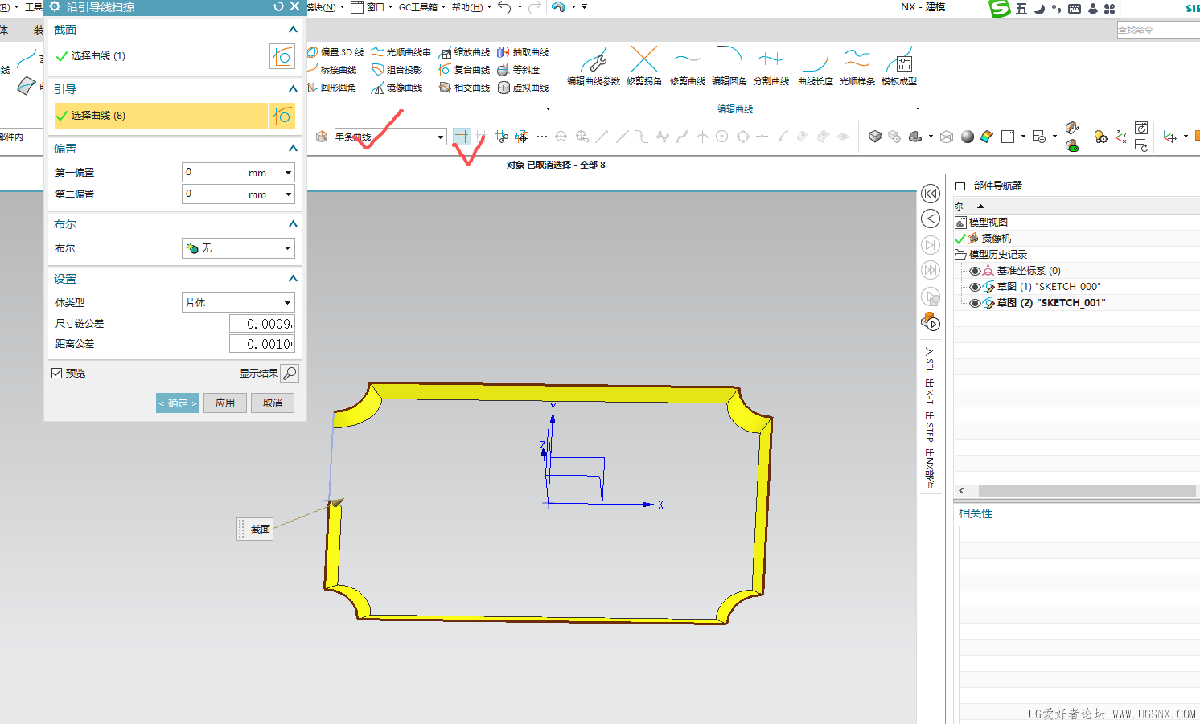Click the Trim Curve (修剪曲线) icon
This screenshot has height=724, width=1200.
[x=687, y=60]
